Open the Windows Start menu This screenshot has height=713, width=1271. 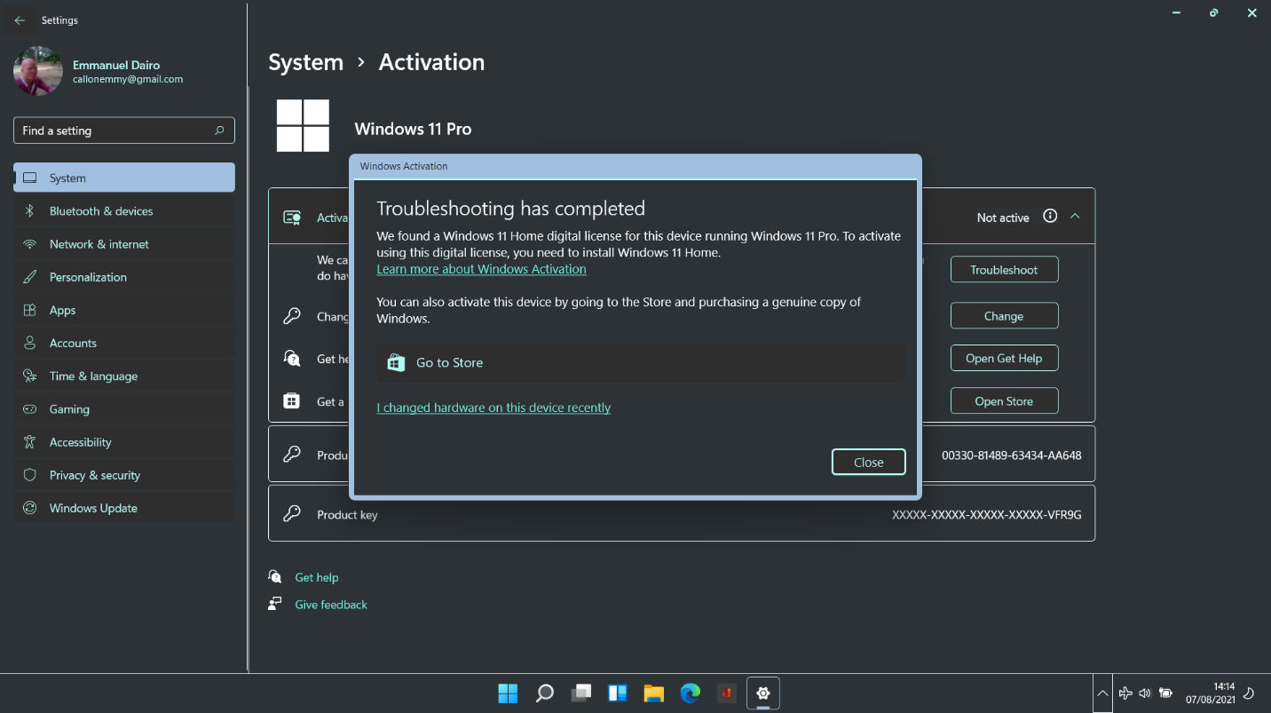coord(508,693)
